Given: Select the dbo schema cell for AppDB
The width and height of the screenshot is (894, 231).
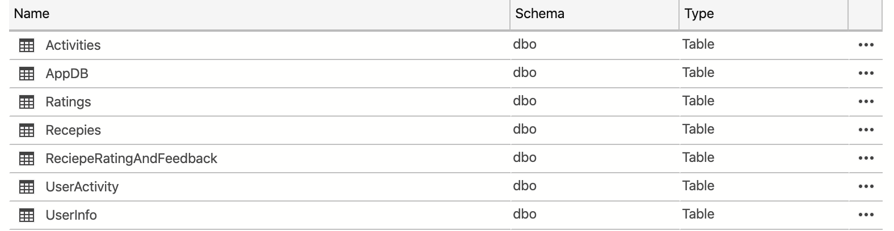Looking at the screenshot, I should tap(525, 73).
